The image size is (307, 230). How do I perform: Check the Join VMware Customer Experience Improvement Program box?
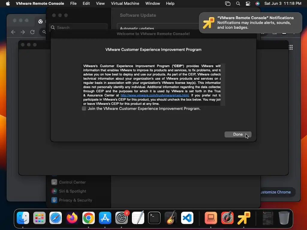[84, 108]
